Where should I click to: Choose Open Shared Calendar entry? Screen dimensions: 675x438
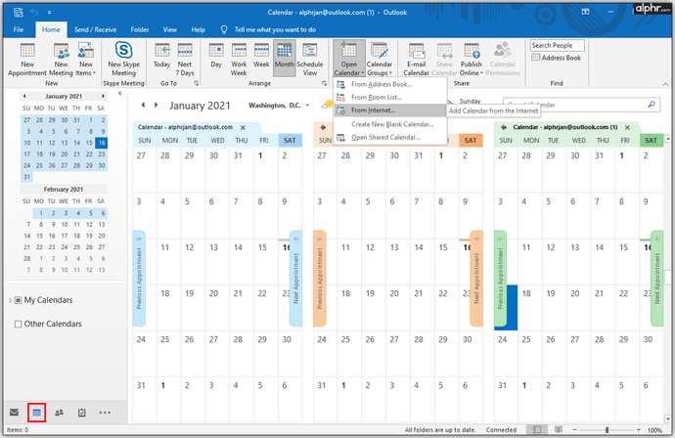pos(389,138)
